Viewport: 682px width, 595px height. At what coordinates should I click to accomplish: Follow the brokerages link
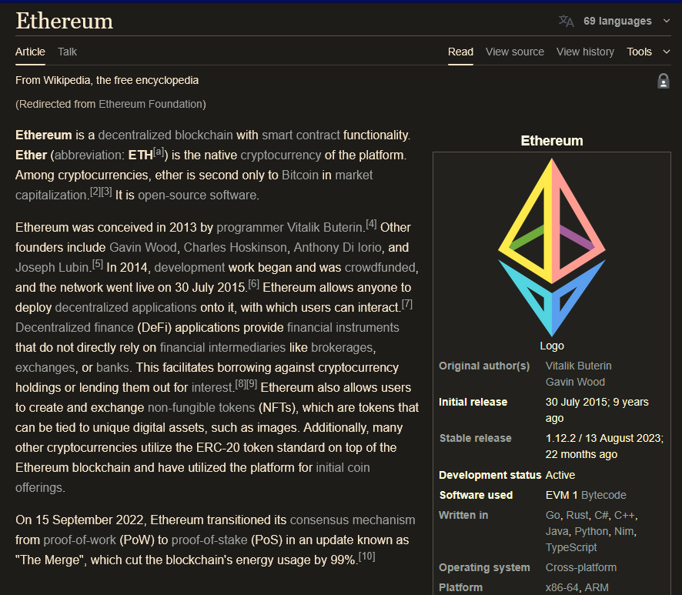click(x=342, y=347)
